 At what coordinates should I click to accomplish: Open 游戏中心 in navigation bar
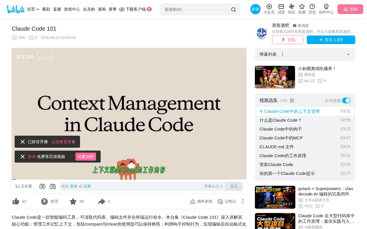point(72,9)
